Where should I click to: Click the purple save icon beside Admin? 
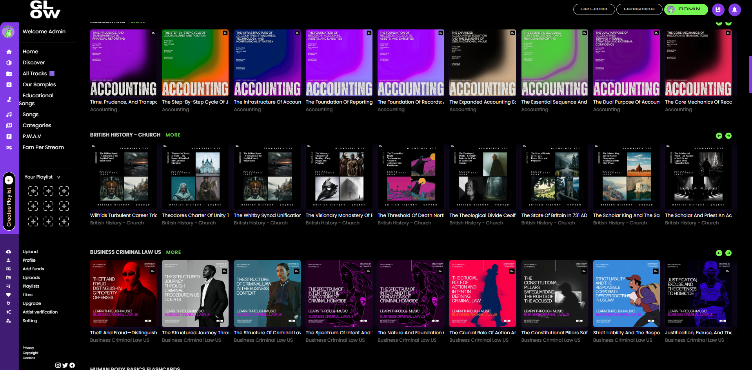tap(718, 10)
